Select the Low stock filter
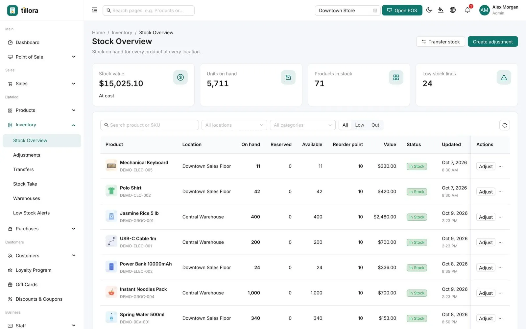 point(360,125)
